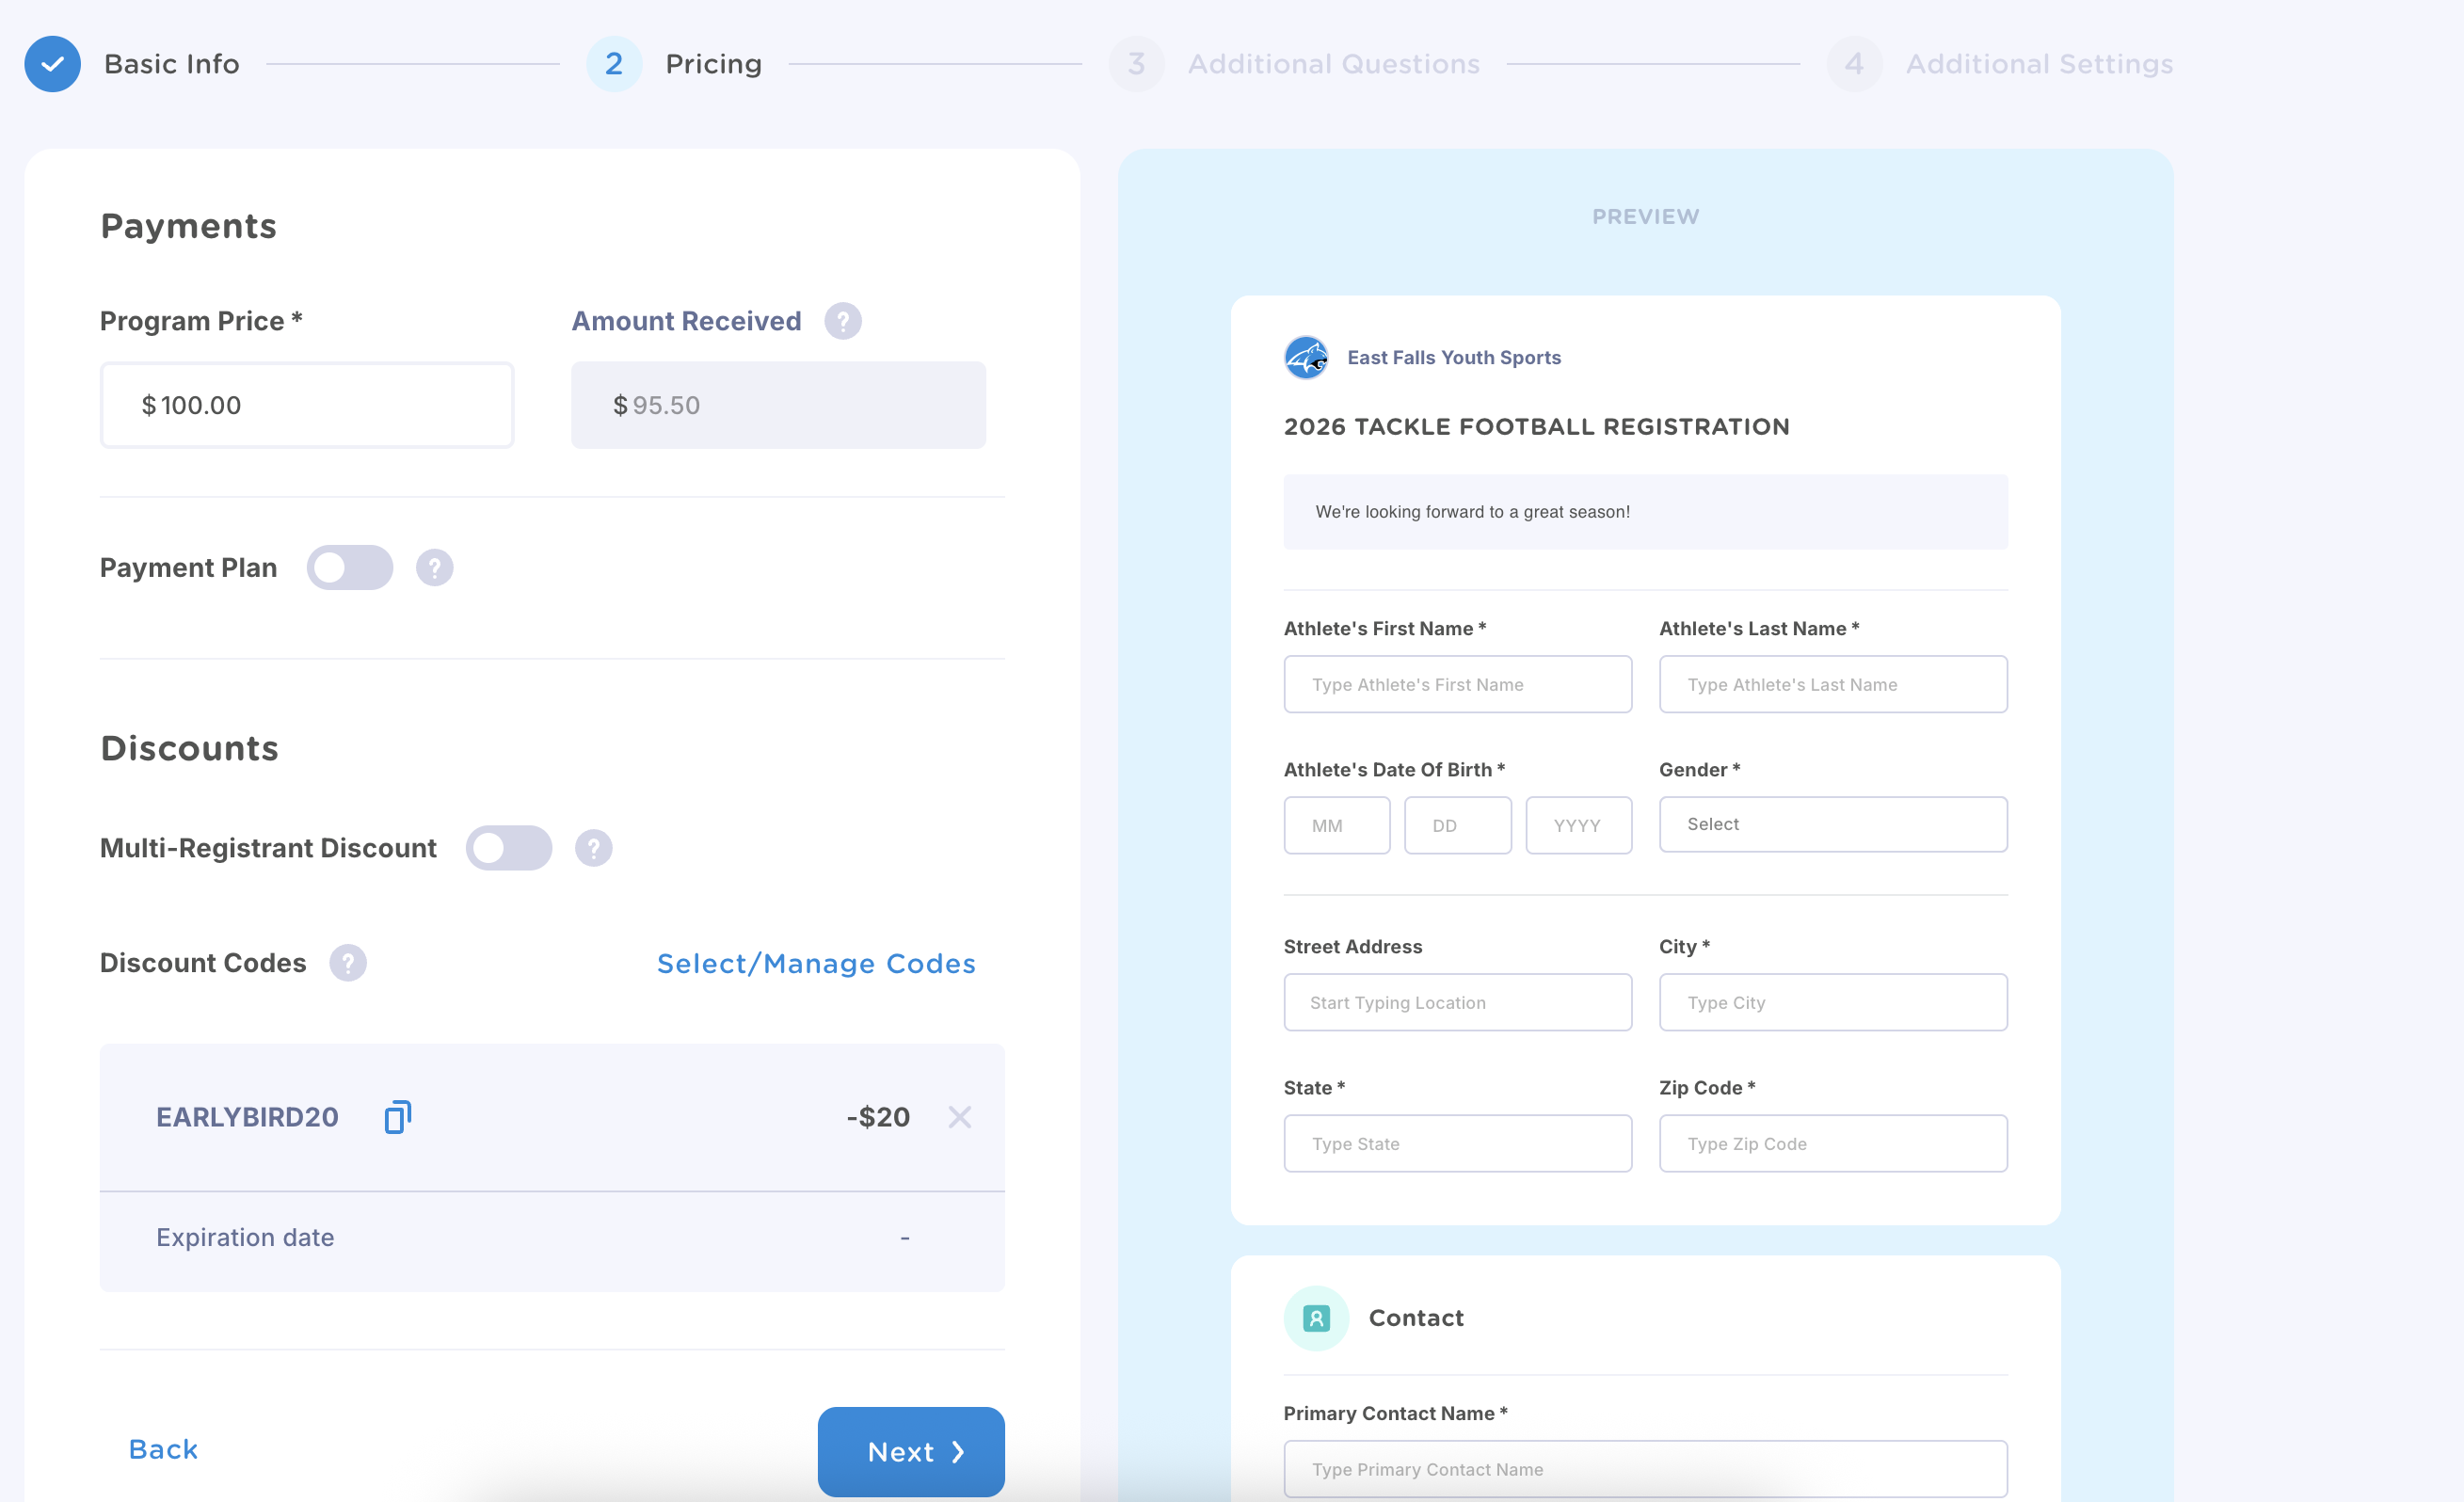Click the Amount Received help icon
This screenshot has width=2464, height=1502.
pyautogui.click(x=842, y=321)
